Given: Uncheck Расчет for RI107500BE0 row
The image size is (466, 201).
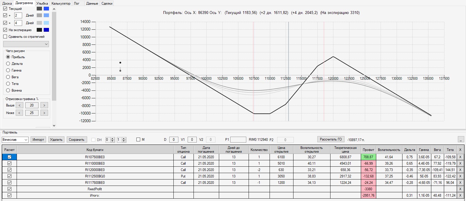Looking at the screenshot, I should [9, 157].
